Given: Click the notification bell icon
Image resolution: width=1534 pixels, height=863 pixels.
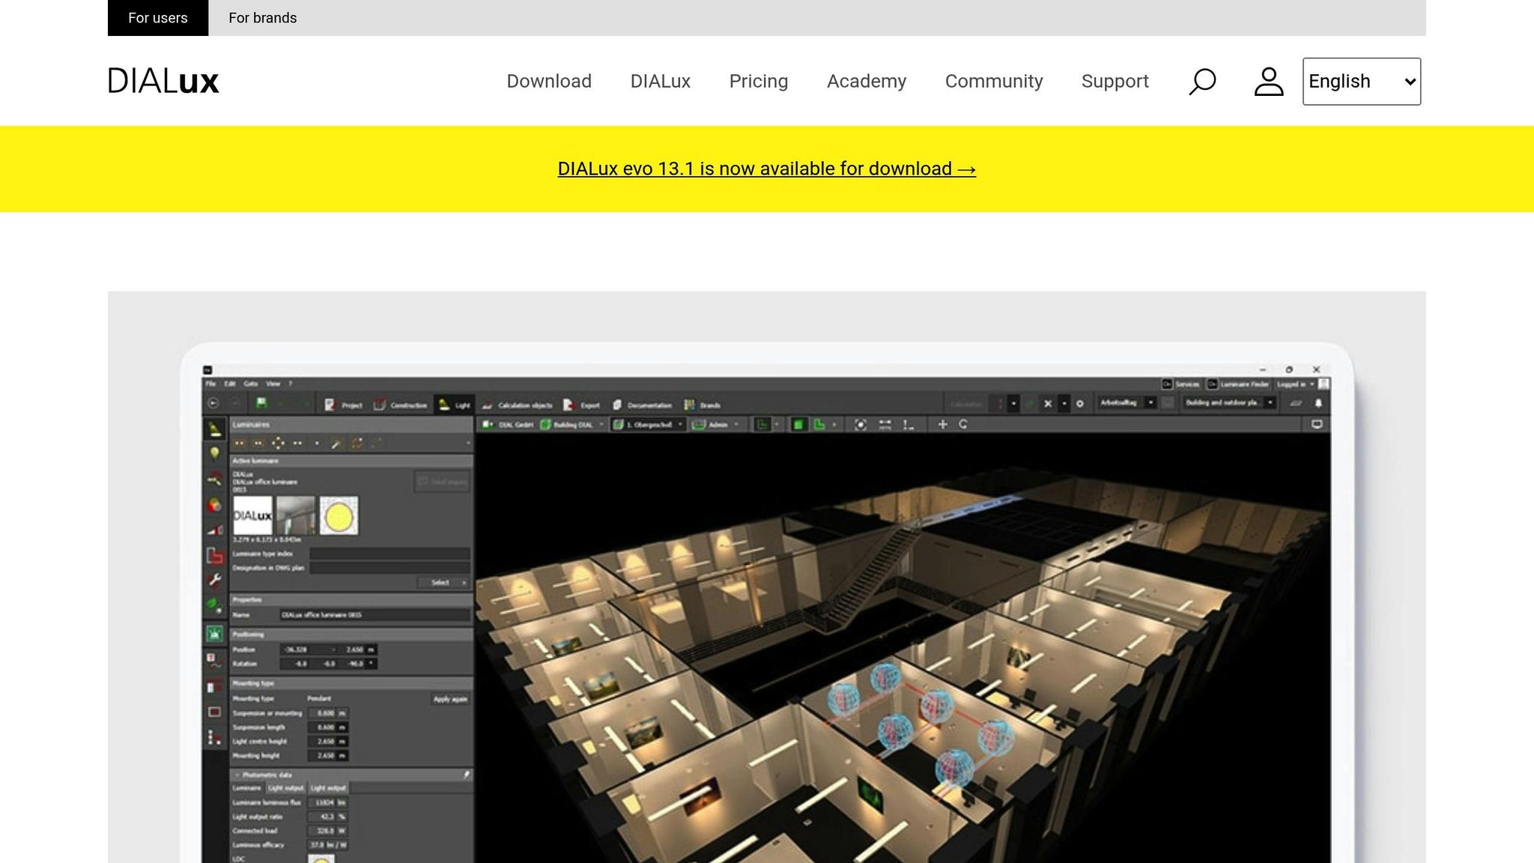Looking at the screenshot, I should pyautogui.click(x=1318, y=403).
